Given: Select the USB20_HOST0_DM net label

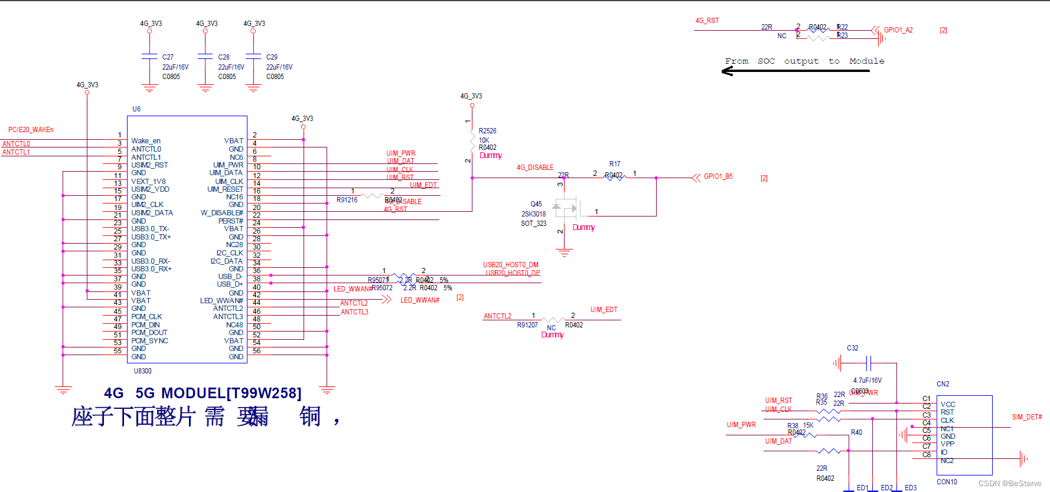Looking at the screenshot, I should click(511, 265).
